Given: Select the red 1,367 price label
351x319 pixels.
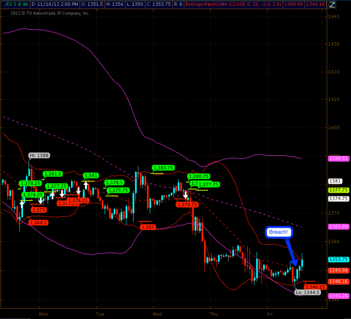Looking at the screenshot, I should (x=148, y=227).
